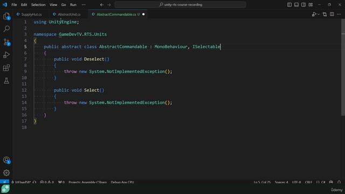This screenshot has width=345, height=194.
Task: Click the Copilot status icon
Action: (331, 182)
